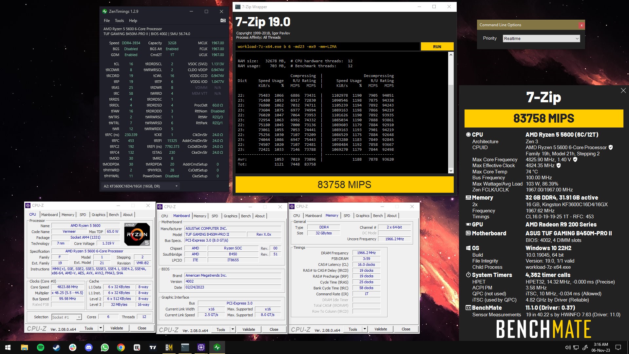Click the Windows OS icon in BenchMate results
Viewport: 629px width, 354px height.
[468, 248]
